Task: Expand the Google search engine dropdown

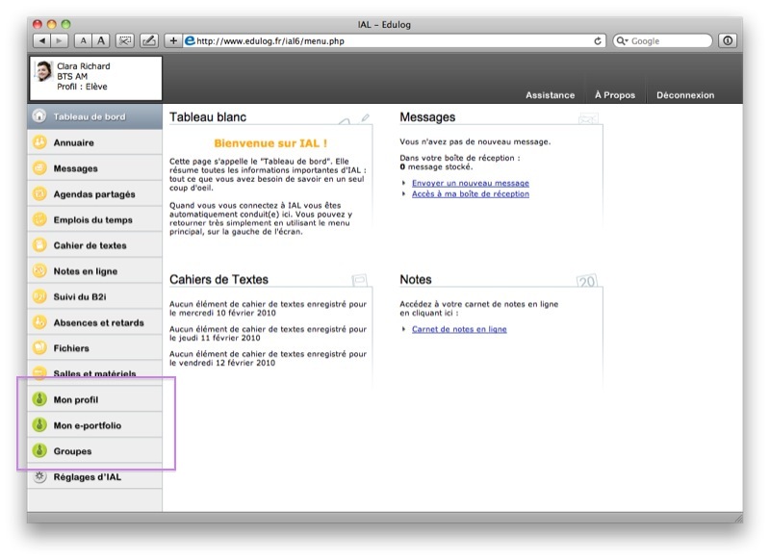Action: click(622, 41)
